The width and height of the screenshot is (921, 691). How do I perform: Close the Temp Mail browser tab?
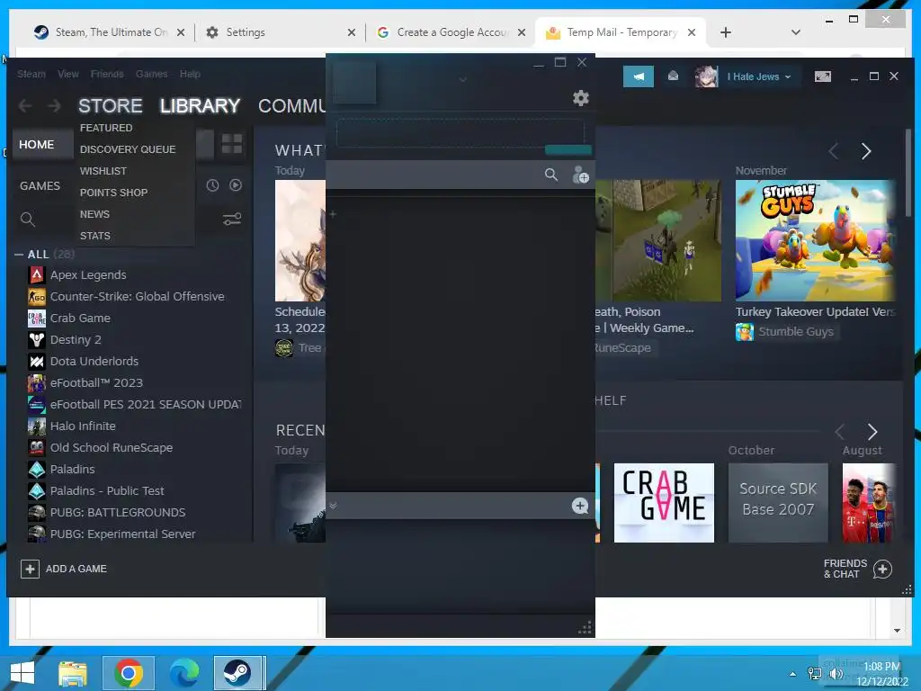[692, 32]
